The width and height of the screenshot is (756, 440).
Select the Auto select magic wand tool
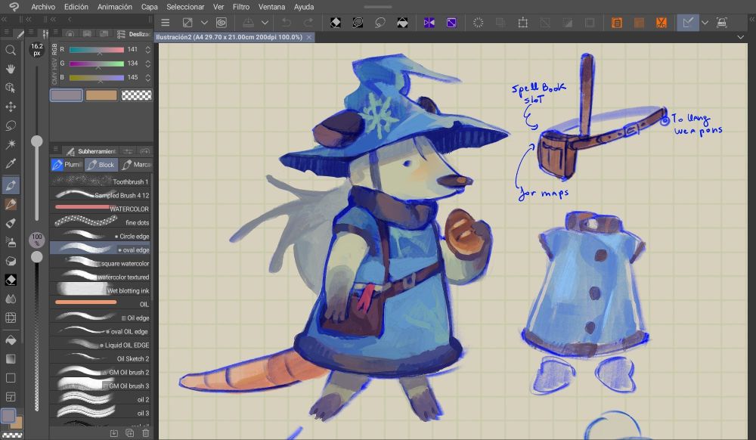coord(10,144)
